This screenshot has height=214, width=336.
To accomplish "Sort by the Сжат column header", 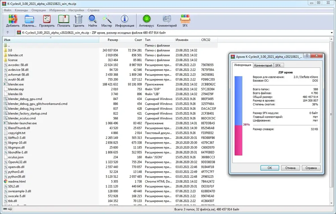I will (131, 40).
